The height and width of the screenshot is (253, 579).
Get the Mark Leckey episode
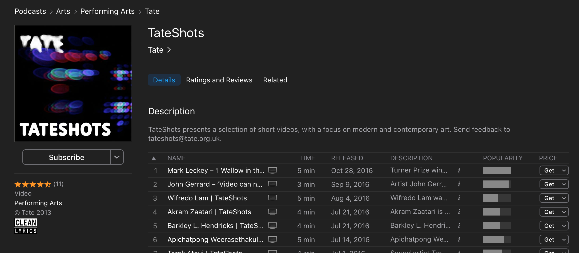[x=549, y=170]
